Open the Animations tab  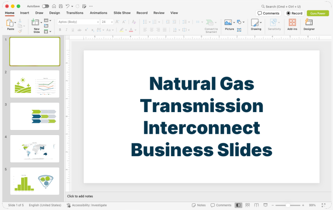[x=99, y=13]
